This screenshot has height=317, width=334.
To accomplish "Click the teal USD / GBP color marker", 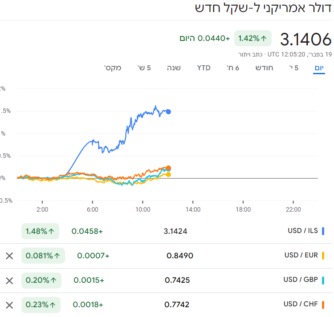I will [x=323, y=281].
